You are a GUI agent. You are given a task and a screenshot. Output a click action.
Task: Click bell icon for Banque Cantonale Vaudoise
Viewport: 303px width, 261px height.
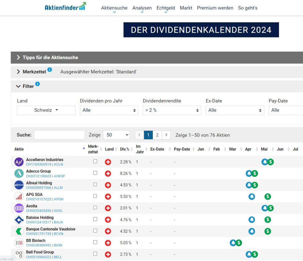[x=252, y=231]
